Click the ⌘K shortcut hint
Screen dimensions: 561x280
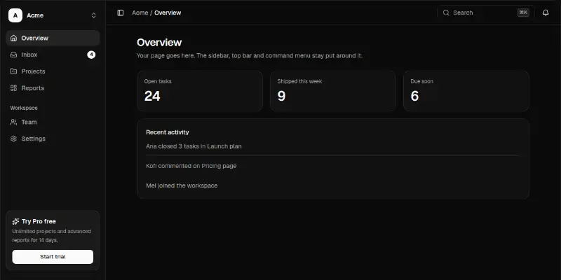523,13
